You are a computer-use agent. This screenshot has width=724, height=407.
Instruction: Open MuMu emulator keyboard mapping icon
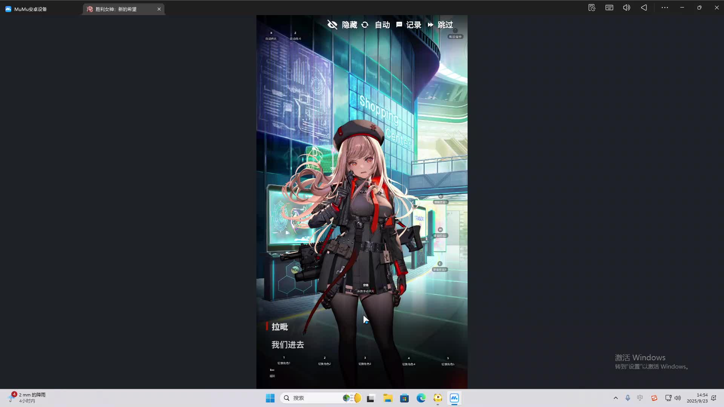609,8
